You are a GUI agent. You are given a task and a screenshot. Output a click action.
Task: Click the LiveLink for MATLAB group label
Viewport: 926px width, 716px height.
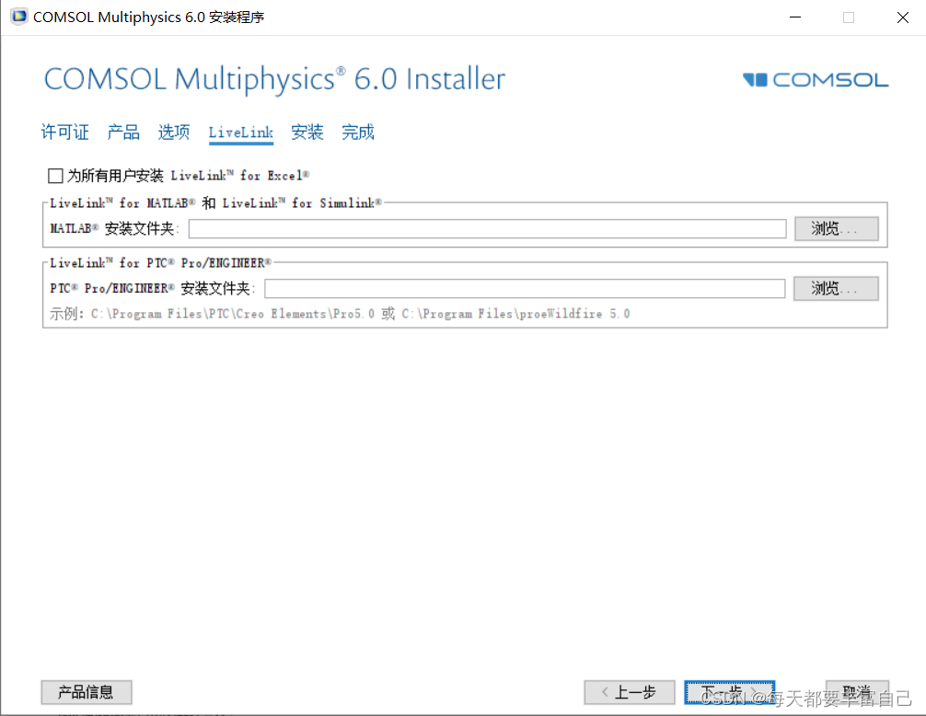215,203
